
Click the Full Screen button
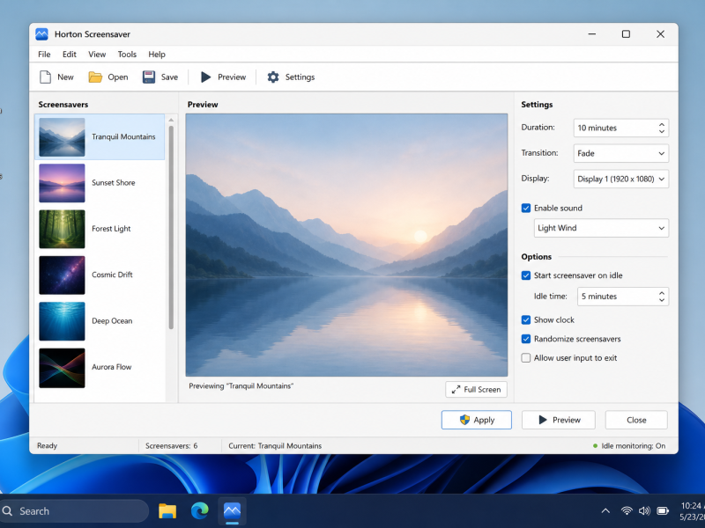(x=476, y=389)
